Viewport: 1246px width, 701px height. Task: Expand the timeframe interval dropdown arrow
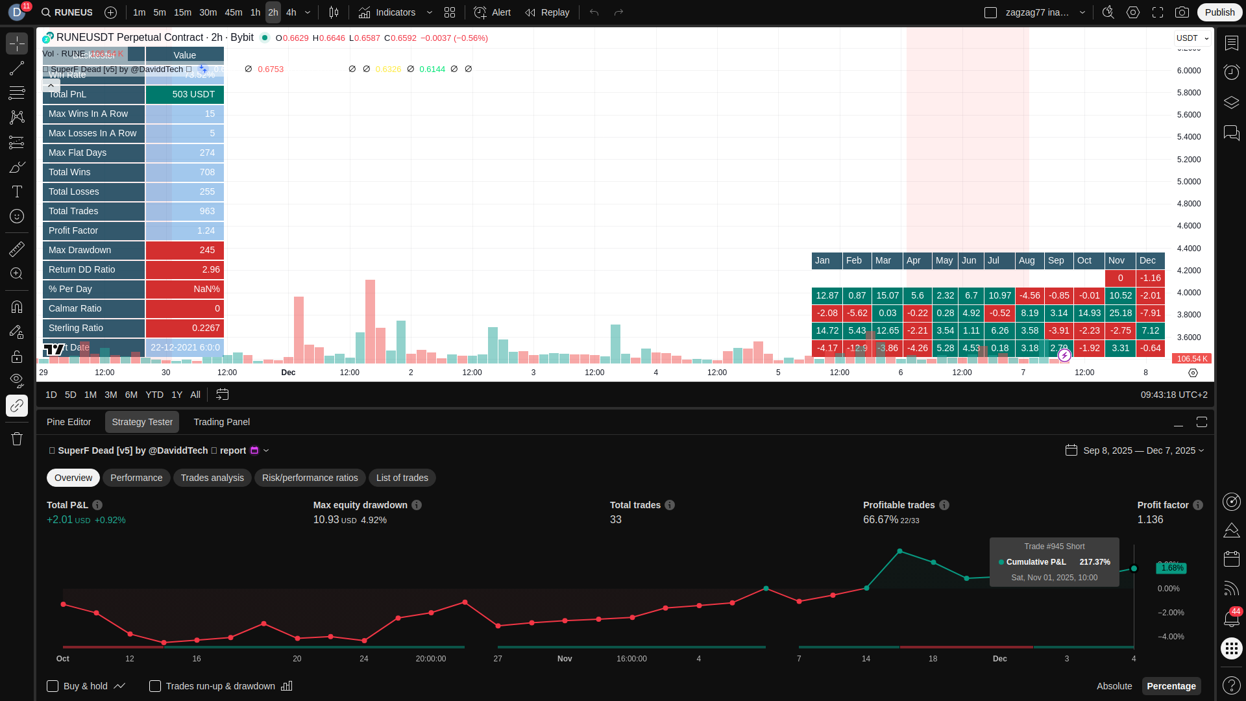pyautogui.click(x=308, y=12)
